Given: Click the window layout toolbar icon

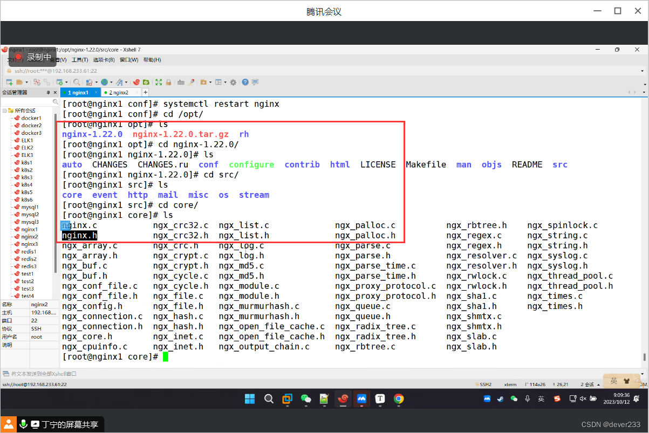Looking at the screenshot, I should [x=218, y=83].
